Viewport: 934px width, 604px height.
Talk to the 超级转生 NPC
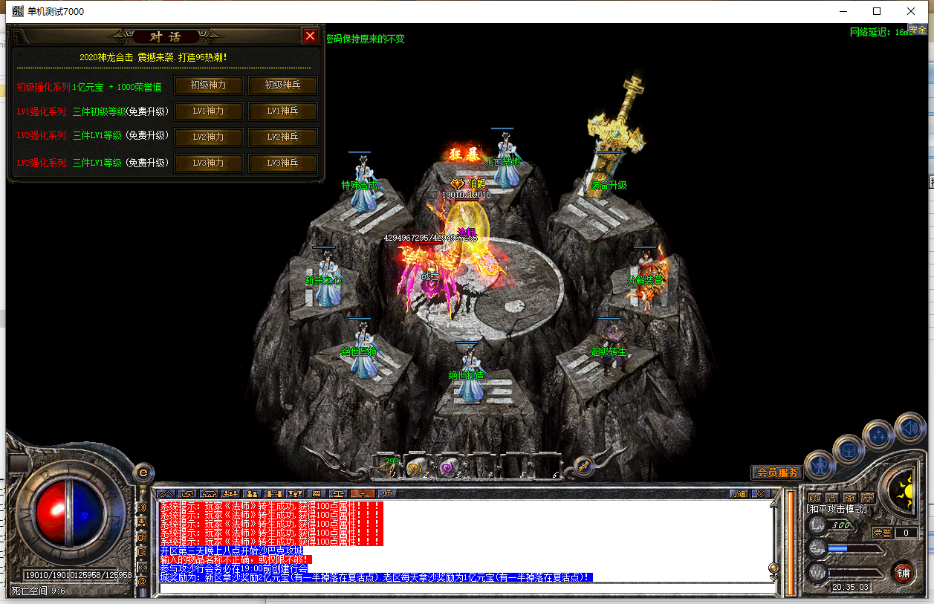coord(611,345)
